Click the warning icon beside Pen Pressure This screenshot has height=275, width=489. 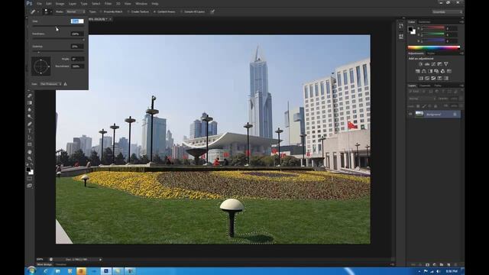tap(65, 84)
